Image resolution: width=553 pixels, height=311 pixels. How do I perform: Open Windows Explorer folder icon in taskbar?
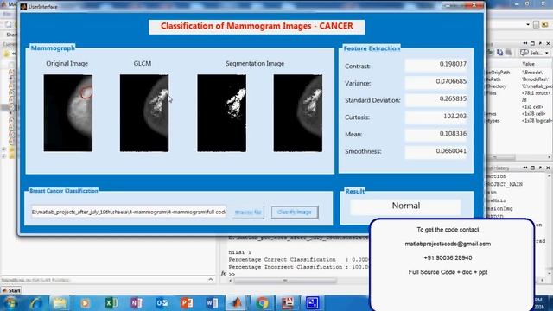click(x=60, y=303)
